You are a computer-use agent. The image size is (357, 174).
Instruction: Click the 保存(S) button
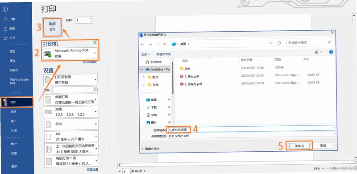(299, 146)
